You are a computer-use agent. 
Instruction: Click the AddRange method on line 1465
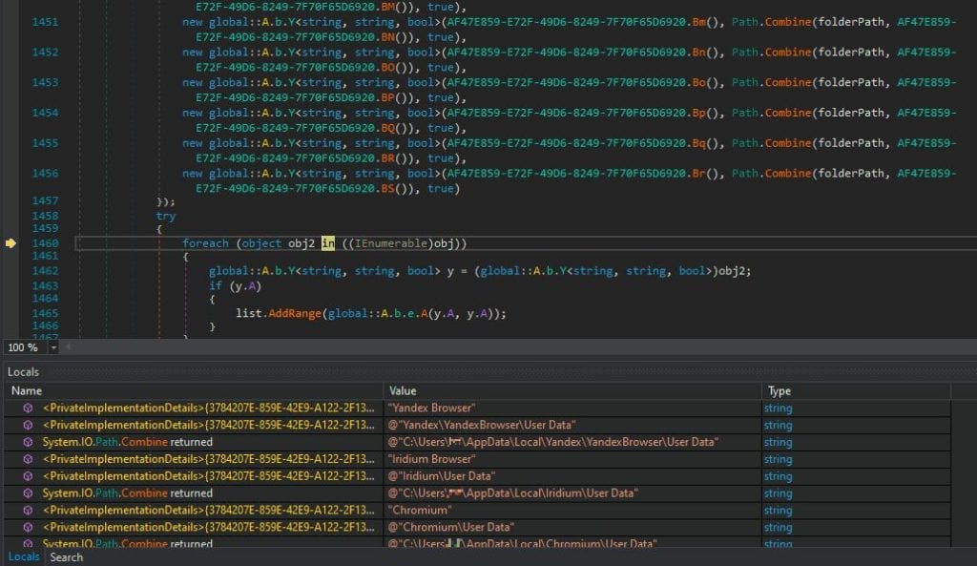point(295,314)
